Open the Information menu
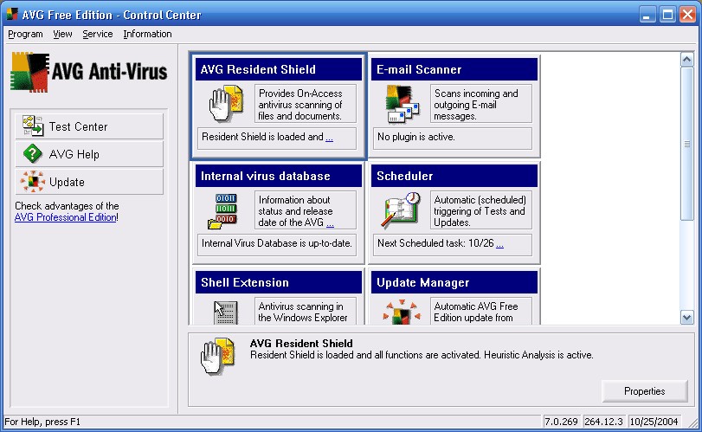Screen dimensions: 702x432 (147, 34)
